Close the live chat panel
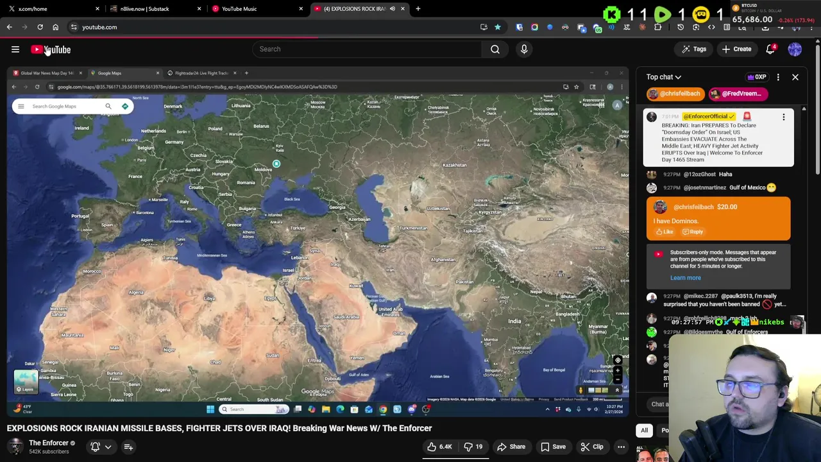This screenshot has height=462, width=821. coord(795,77)
